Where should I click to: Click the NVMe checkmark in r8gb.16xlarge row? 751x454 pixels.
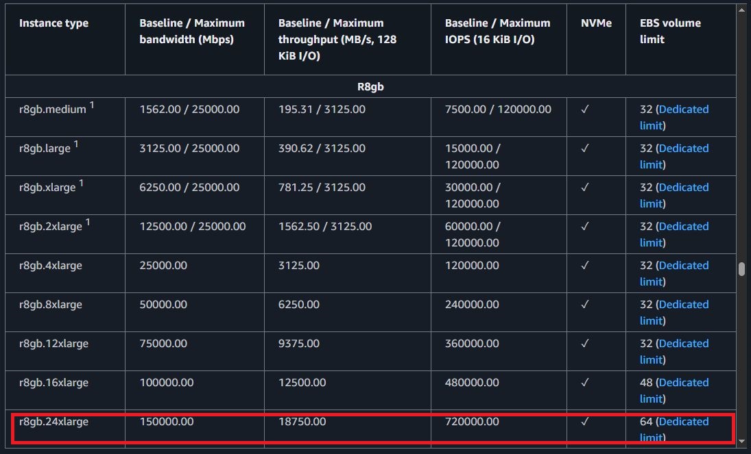585,383
